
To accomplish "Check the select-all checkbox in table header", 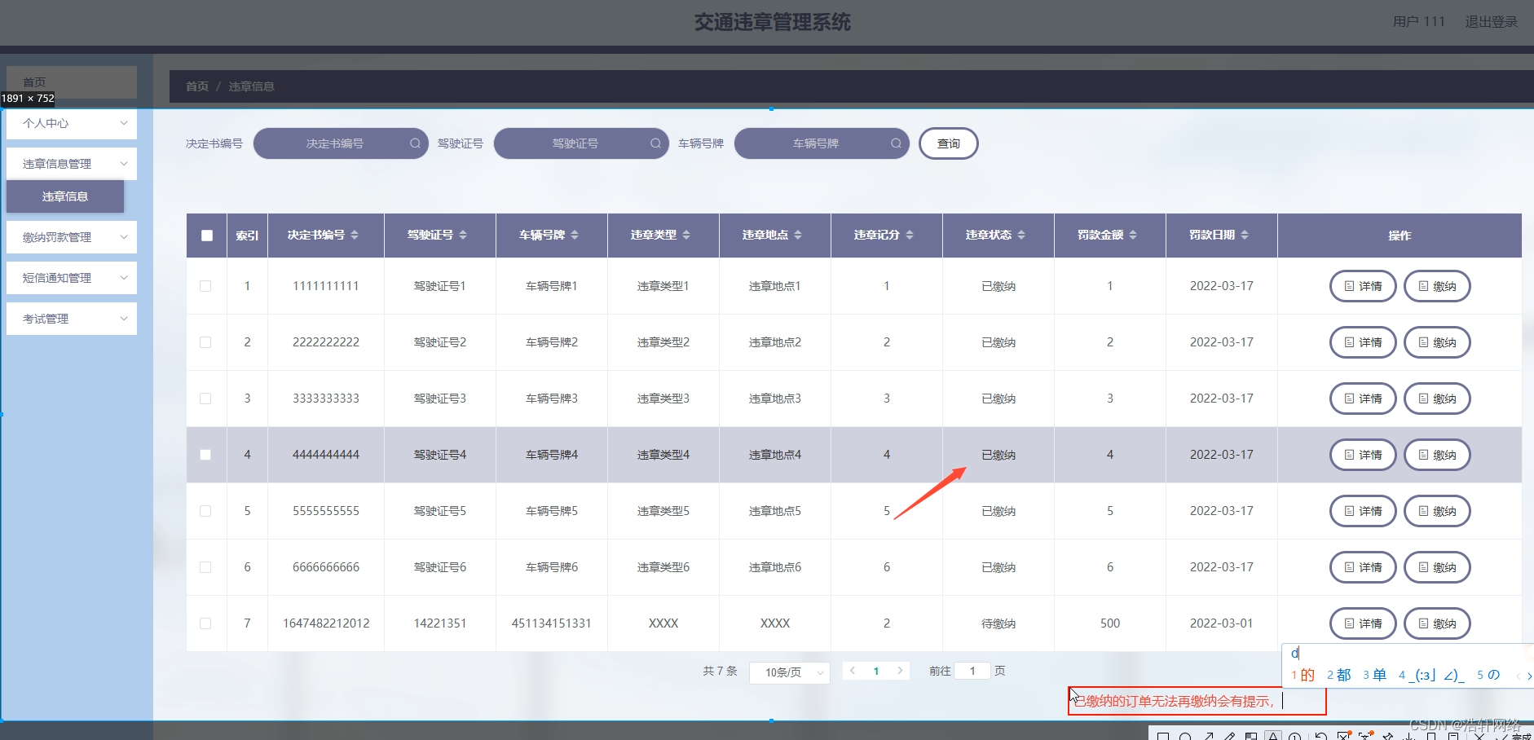I will (x=206, y=235).
